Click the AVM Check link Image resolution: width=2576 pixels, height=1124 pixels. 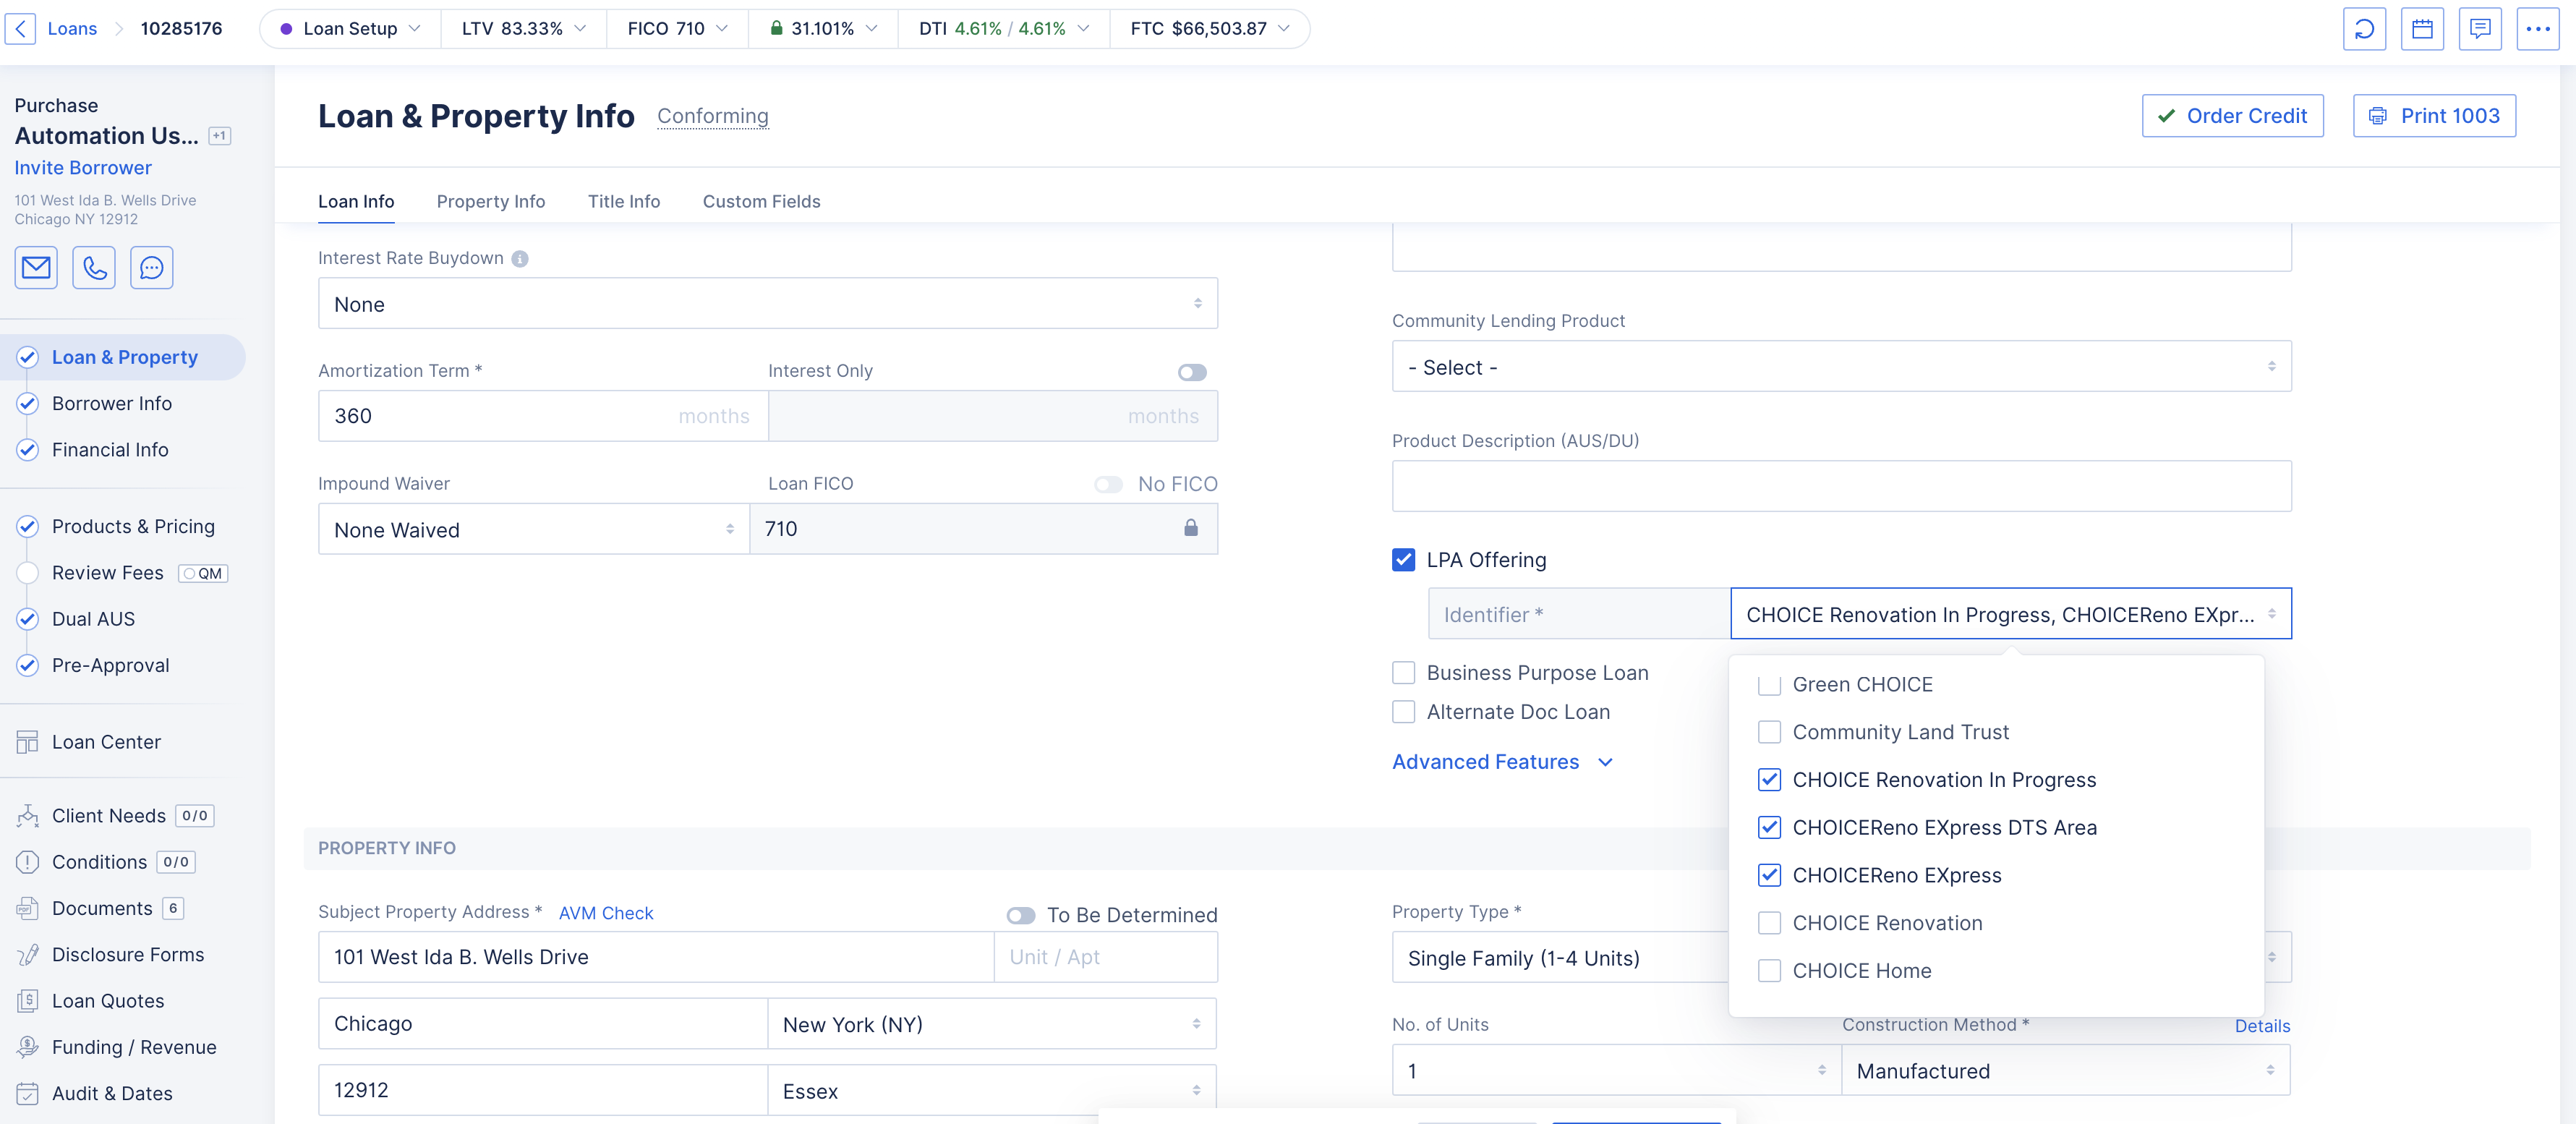click(x=606, y=913)
